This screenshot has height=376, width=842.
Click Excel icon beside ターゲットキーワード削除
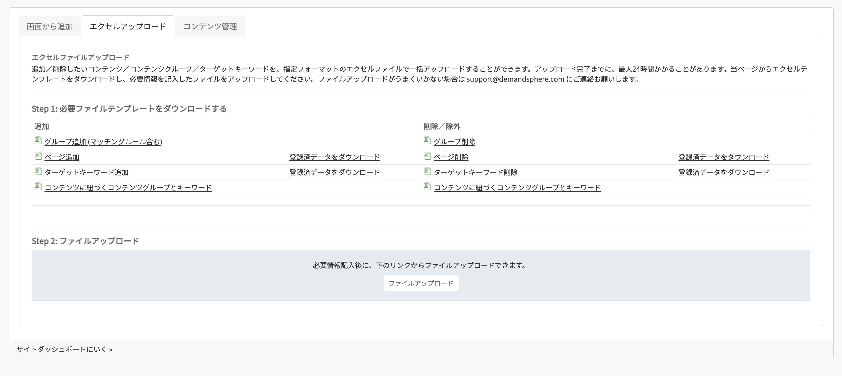427,171
